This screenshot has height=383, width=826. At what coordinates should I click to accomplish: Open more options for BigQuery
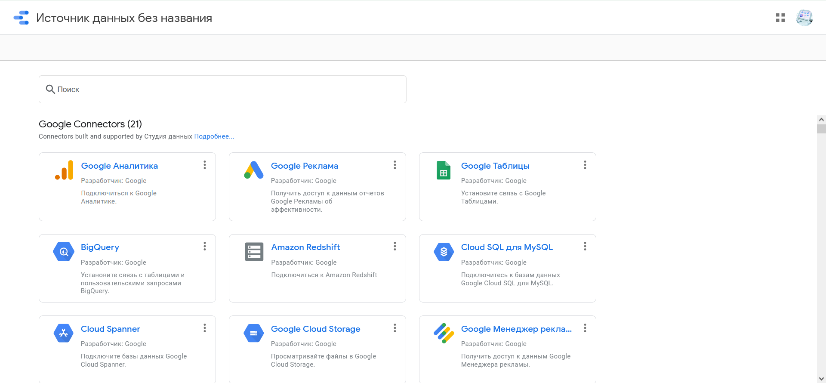(205, 246)
